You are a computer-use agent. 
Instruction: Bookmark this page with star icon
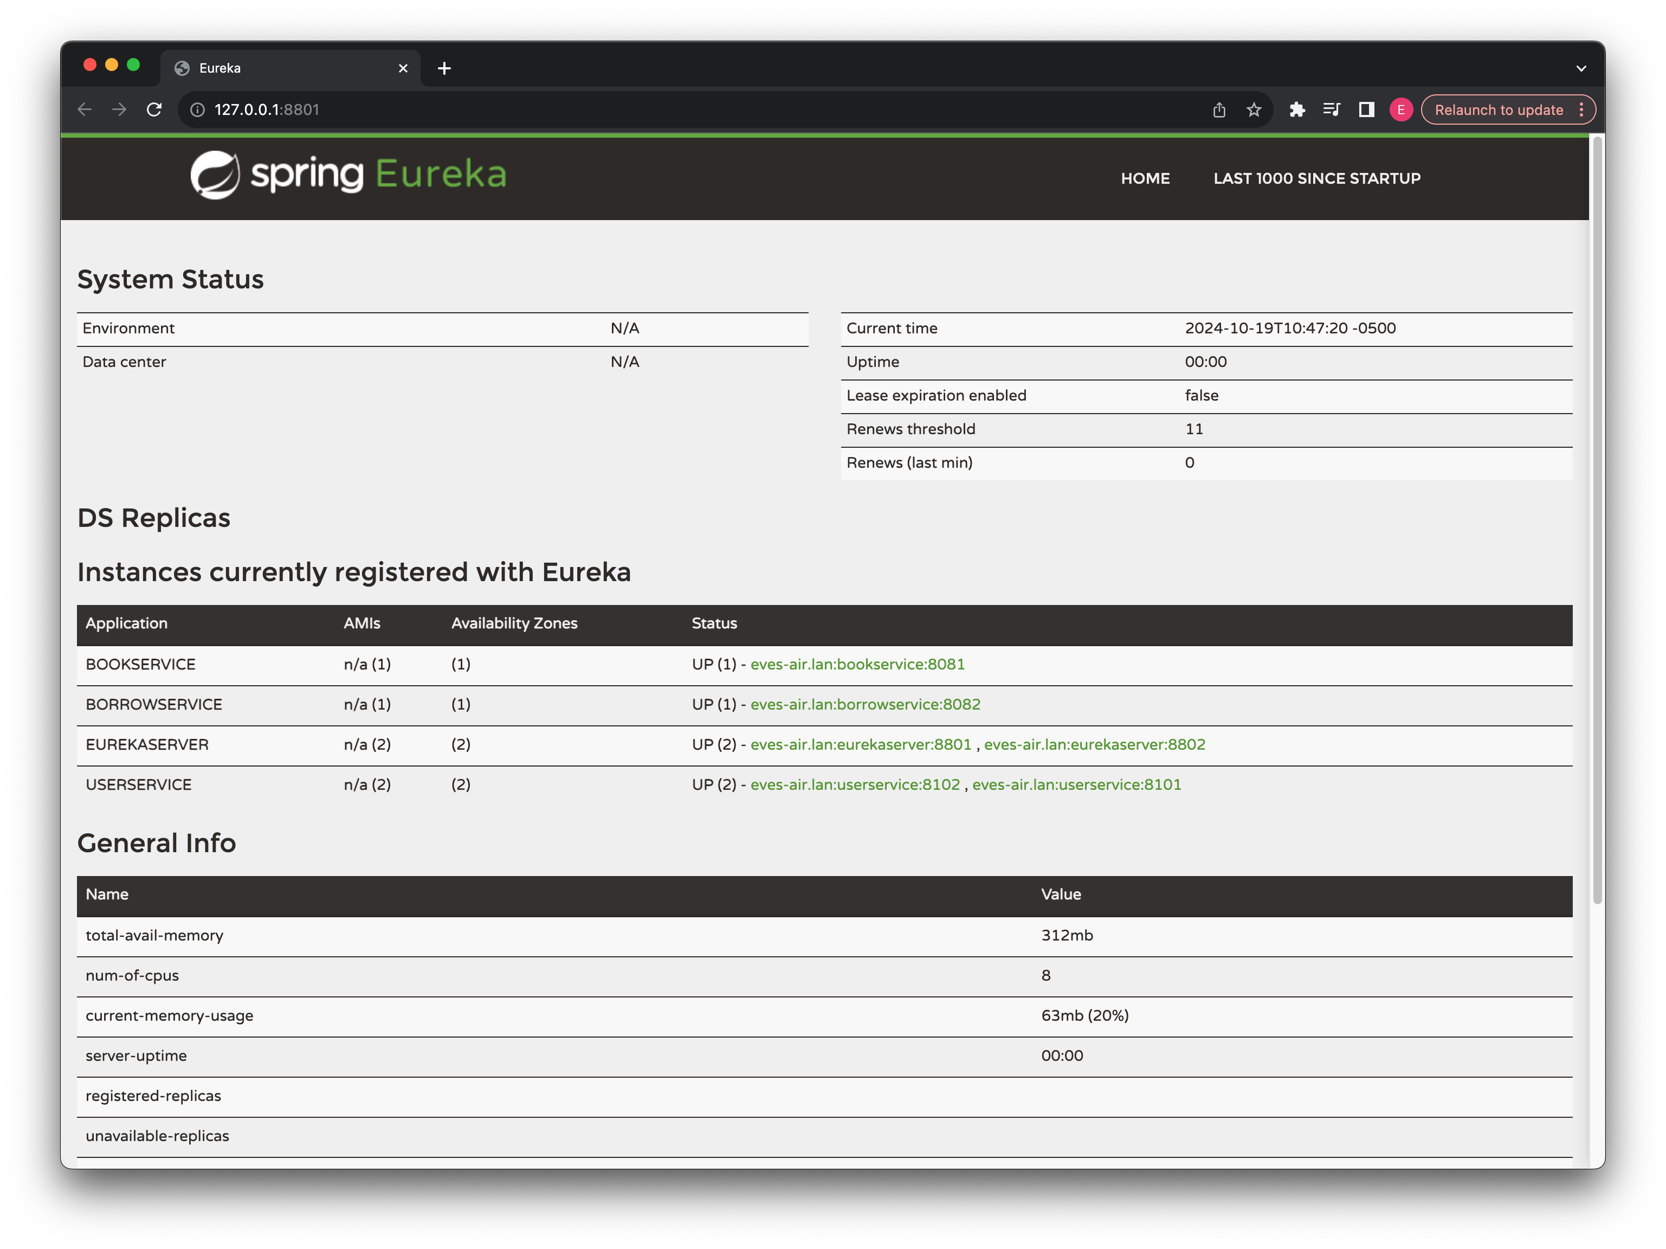[x=1253, y=110]
